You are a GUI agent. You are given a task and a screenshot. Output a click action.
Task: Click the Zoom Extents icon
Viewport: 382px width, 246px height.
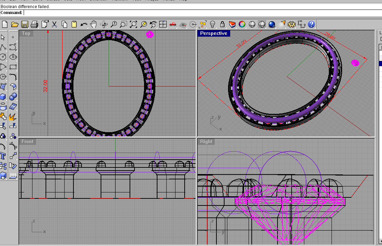(x=133, y=24)
